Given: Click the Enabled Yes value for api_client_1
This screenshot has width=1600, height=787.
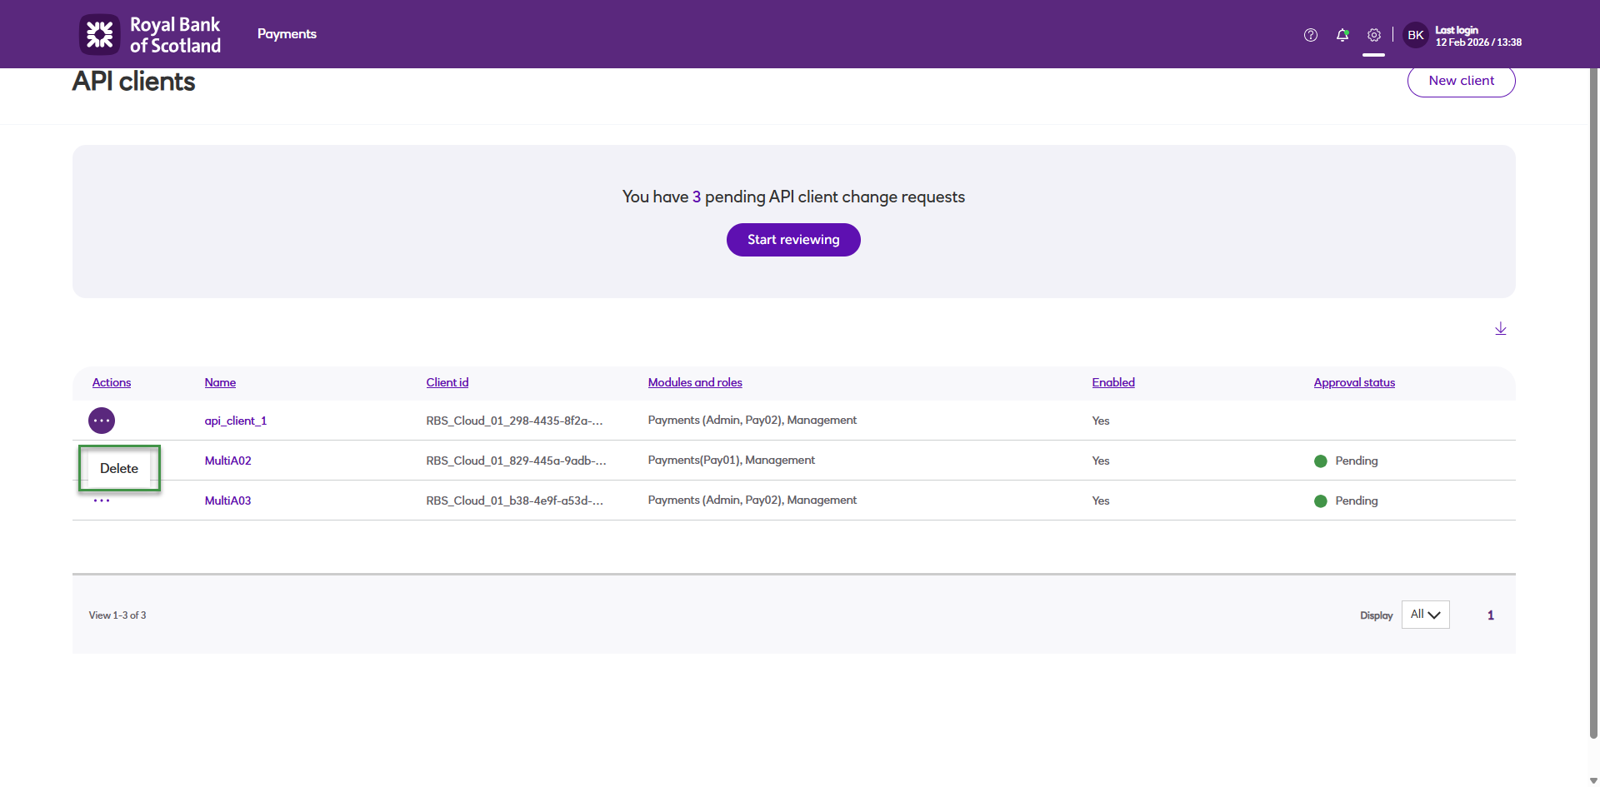Looking at the screenshot, I should [1101, 421].
